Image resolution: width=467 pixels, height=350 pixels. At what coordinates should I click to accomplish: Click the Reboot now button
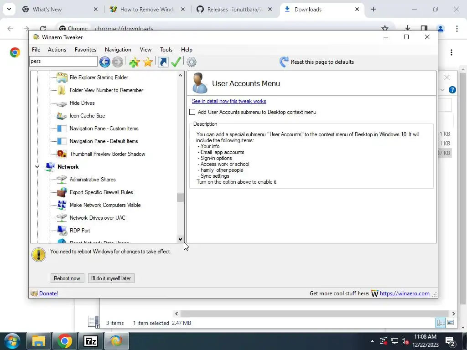click(67, 278)
